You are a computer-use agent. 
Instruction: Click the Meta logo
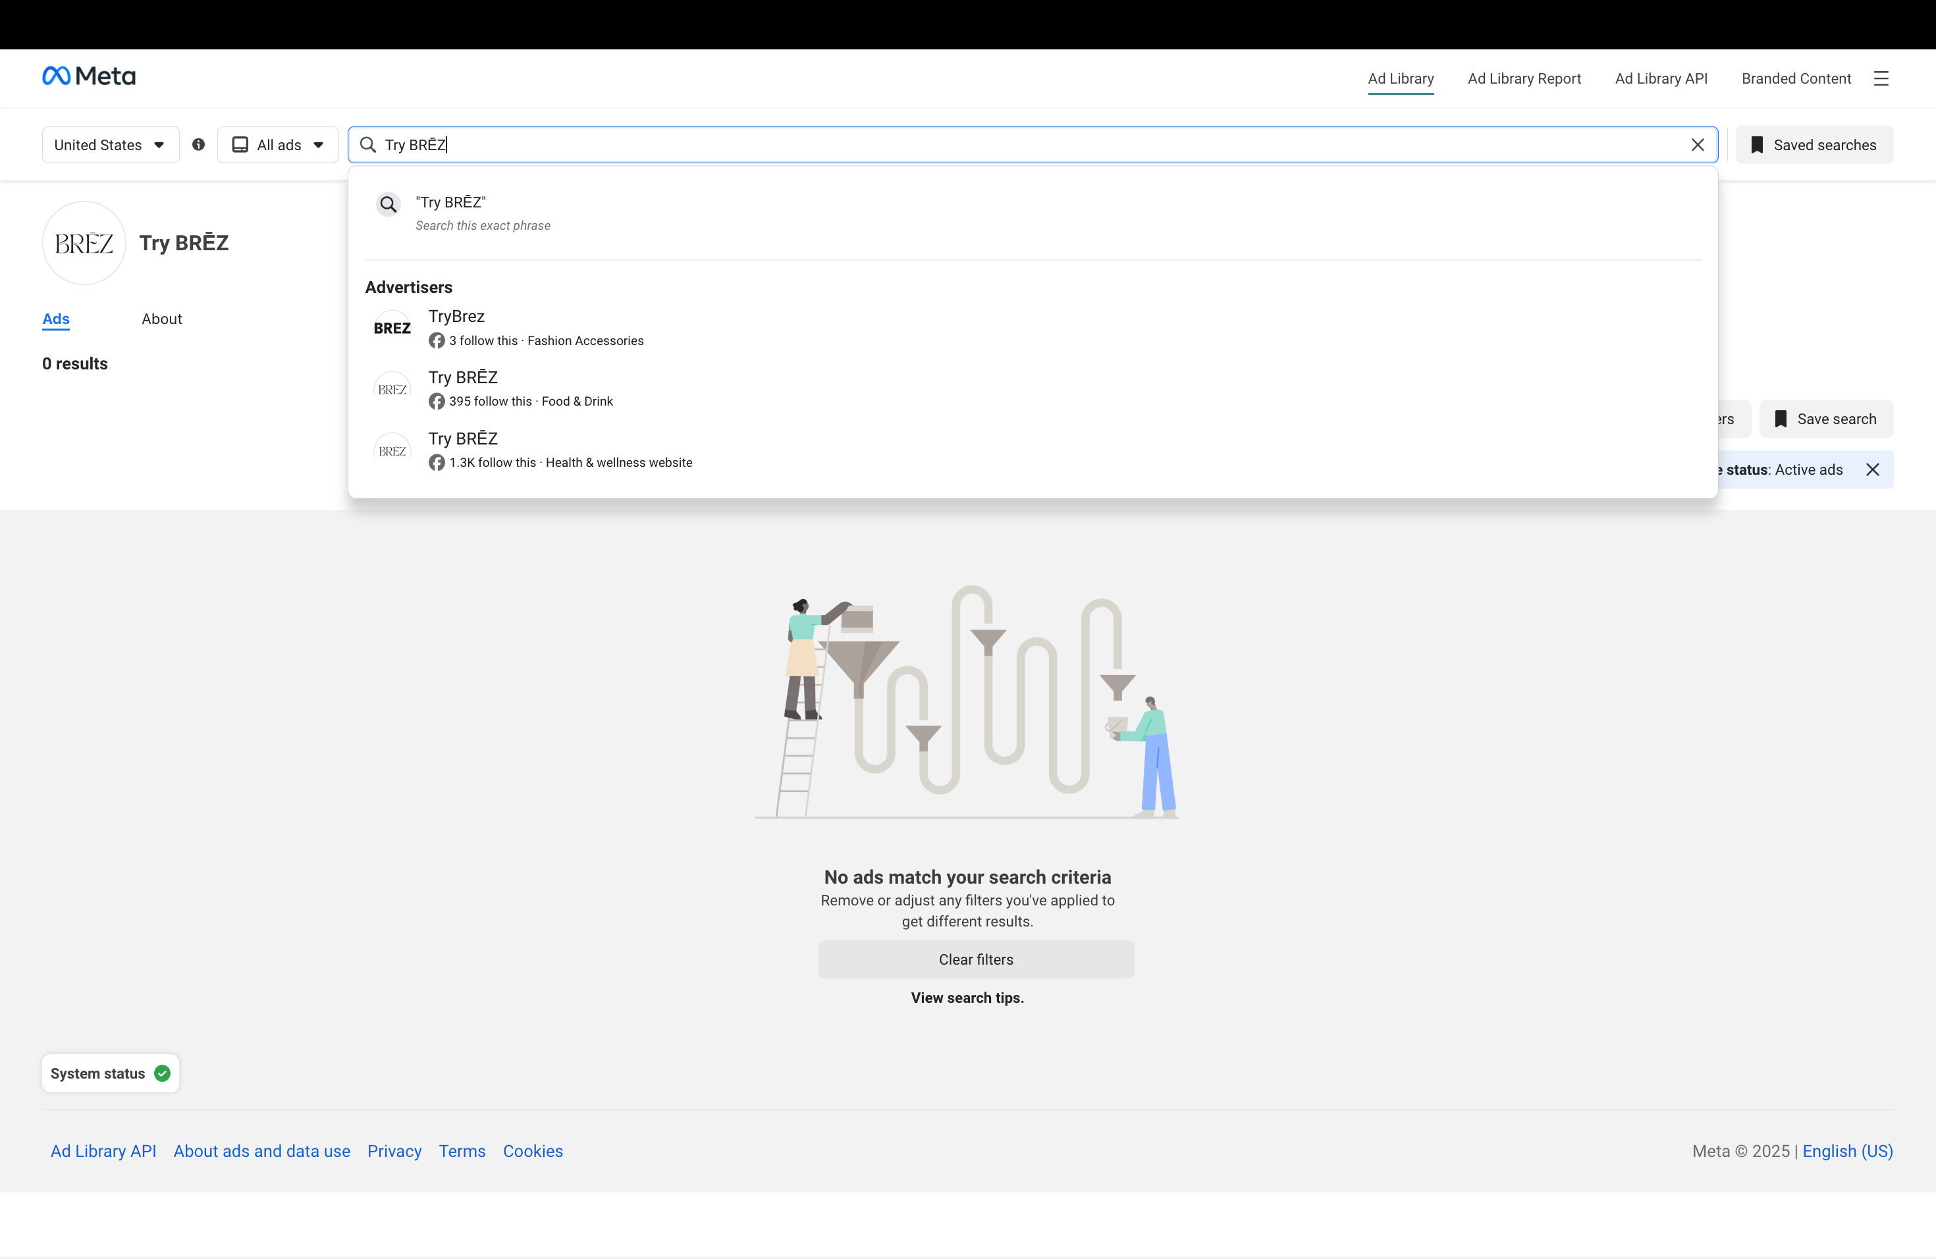(89, 76)
